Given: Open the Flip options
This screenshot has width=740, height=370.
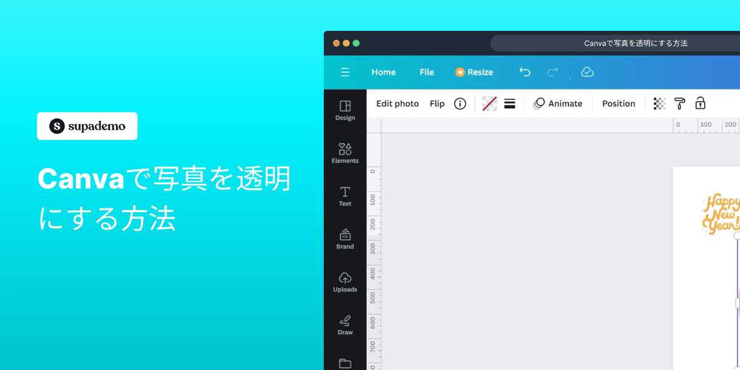Looking at the screenshot, I should [437, 104].
